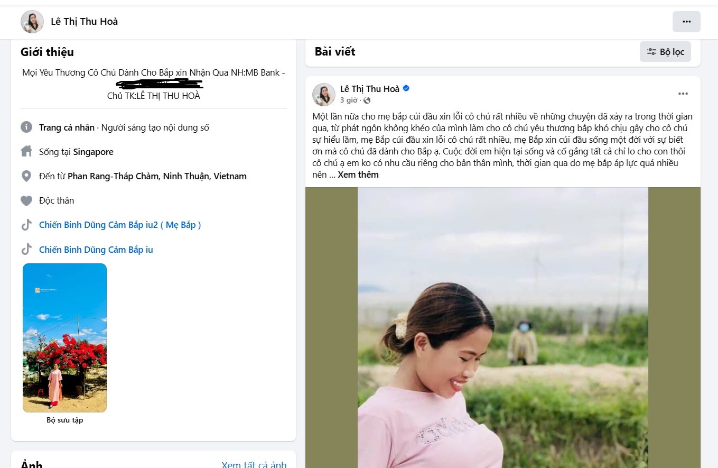The width and height of the screenshot is (718, 468).
Task: Open the Bộ lọc filter panel
Action: 665,51
